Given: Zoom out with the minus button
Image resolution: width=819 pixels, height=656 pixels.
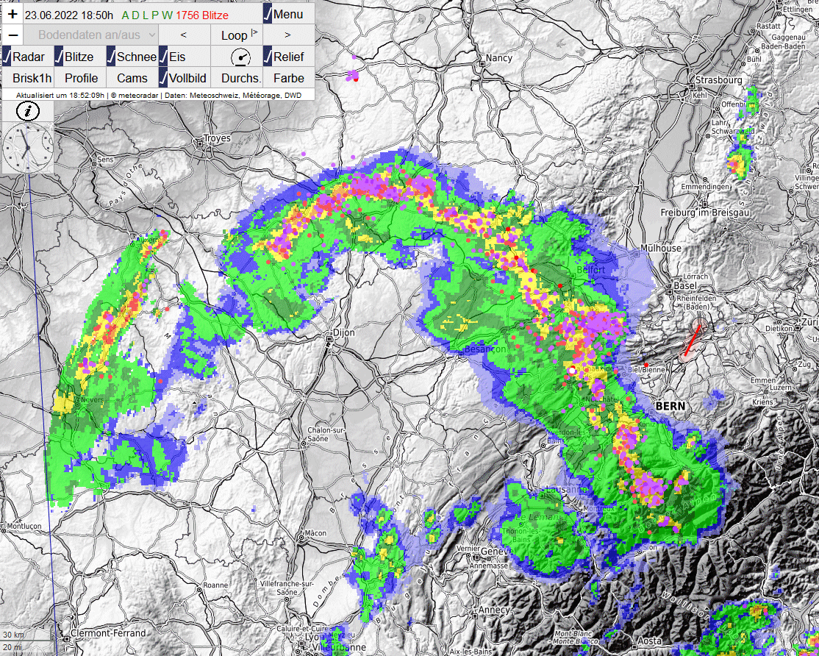Looking at the screenshot, I should [x=13, y=35].
